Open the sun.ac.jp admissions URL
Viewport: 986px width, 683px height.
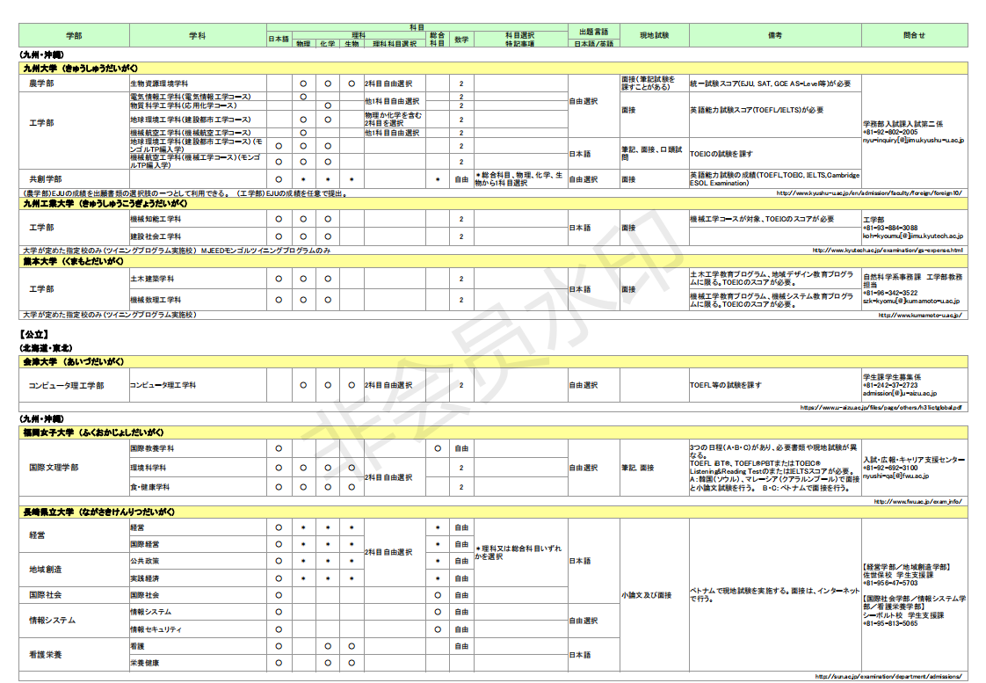click(x=888, y=676)
